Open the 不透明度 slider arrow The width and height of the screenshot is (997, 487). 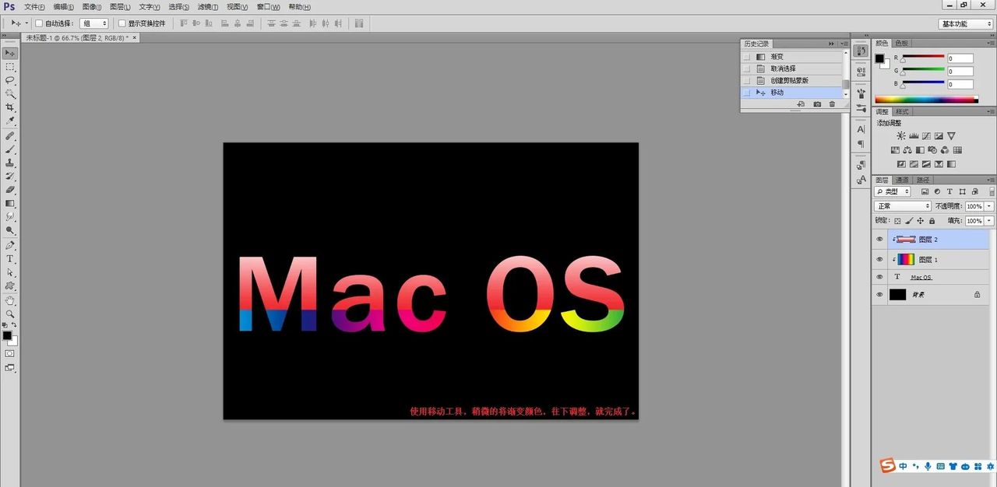[x=989, y=206]
